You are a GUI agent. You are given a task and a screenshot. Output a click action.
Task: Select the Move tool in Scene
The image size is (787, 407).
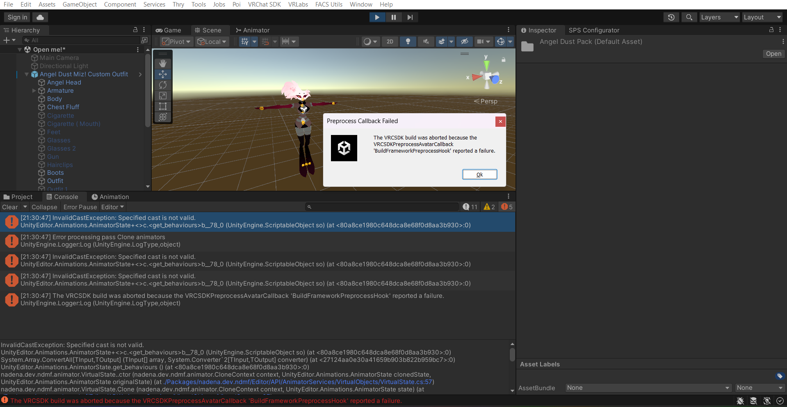(163, 74)
